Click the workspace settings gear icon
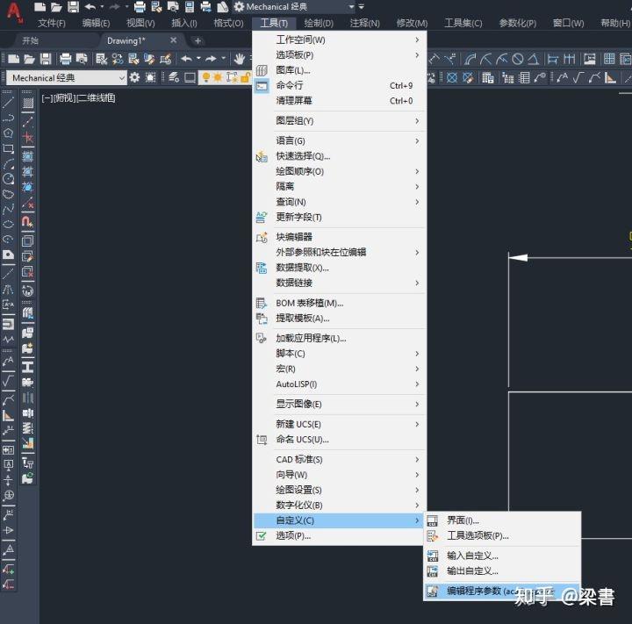 [134, 77]
